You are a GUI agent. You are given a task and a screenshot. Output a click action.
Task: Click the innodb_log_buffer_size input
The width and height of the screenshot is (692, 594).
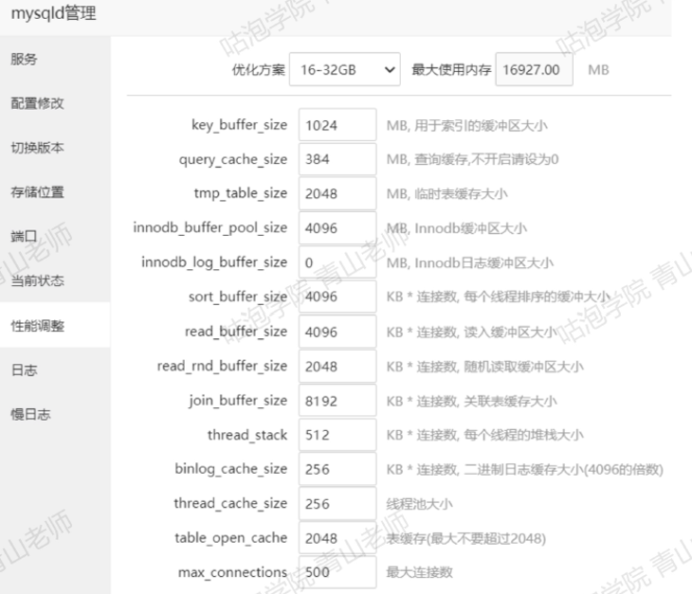337,262
